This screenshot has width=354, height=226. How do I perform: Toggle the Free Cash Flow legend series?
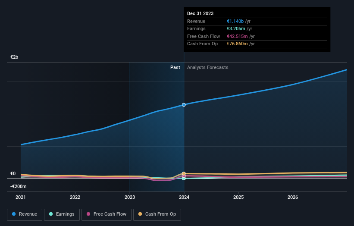point(107,214)
